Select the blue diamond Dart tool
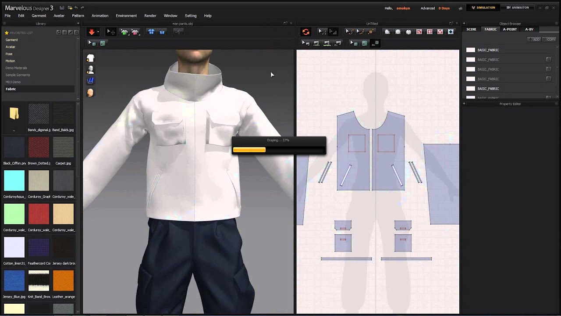Image resolution: width=561 pixels, height=316 pixels. (x=451, y=32)
